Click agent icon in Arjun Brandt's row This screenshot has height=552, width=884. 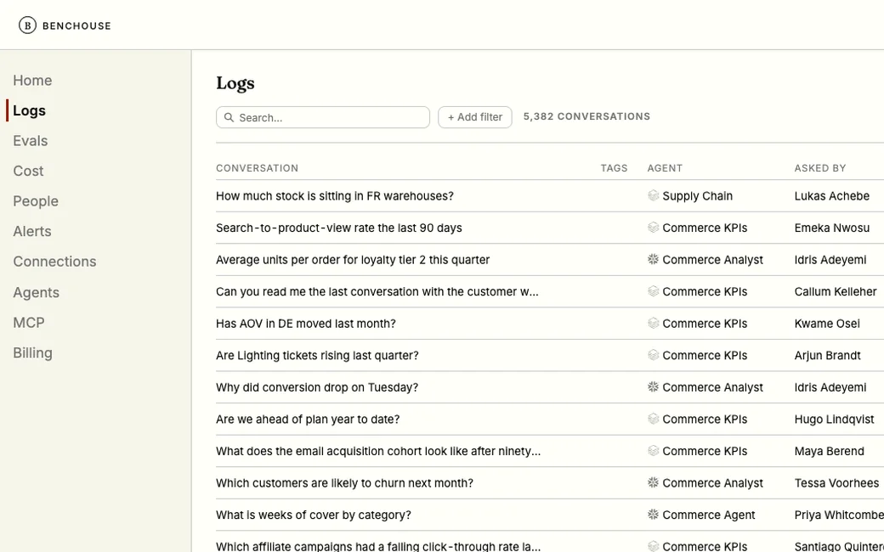click(x=653, y=356)
